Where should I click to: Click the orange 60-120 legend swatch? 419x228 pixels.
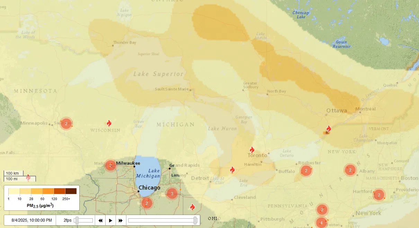(48, 191)
